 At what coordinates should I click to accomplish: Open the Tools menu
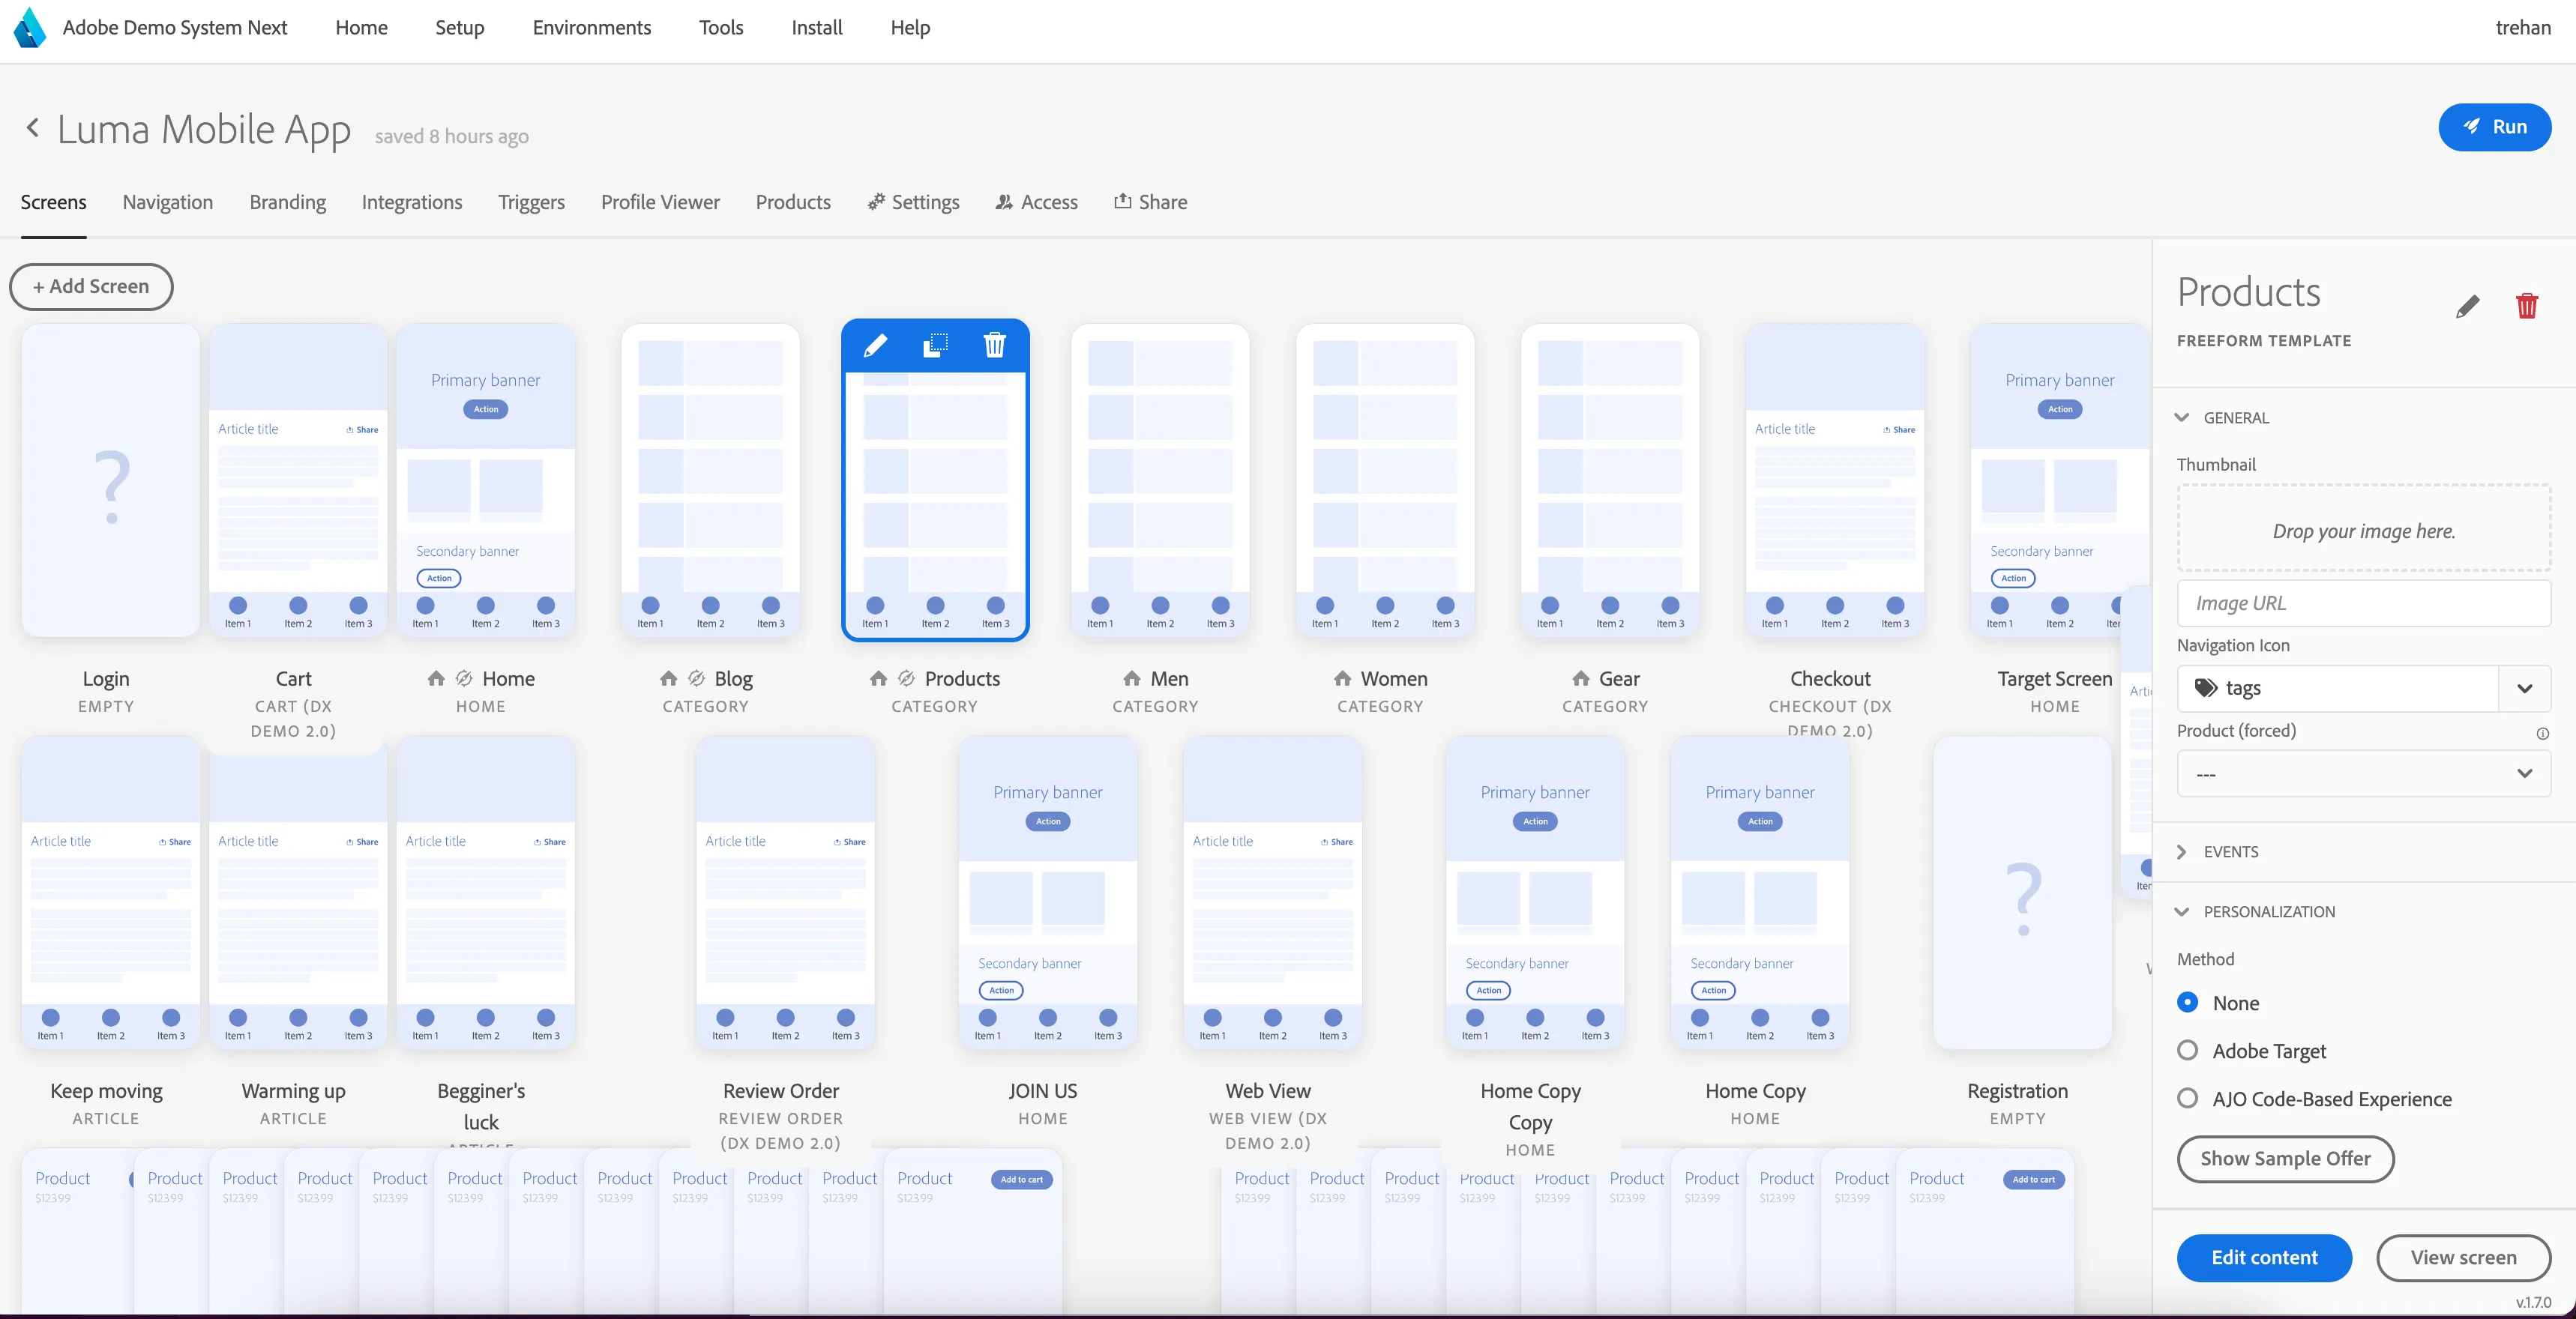click(721, 28)
